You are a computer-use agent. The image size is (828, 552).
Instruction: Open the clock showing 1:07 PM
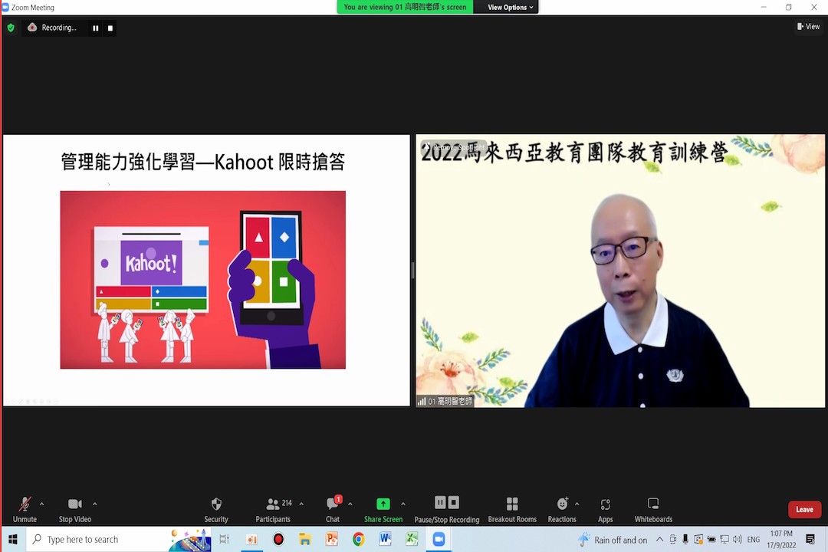(781, 539)
